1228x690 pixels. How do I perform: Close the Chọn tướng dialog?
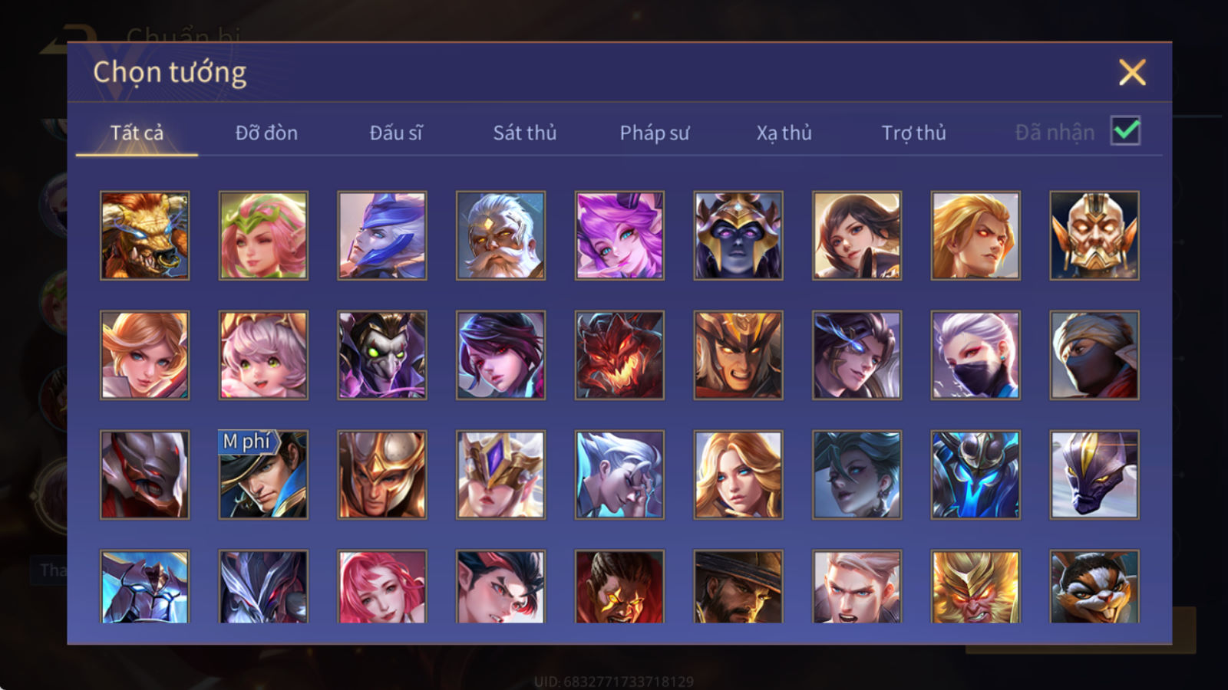(1132, 73)
